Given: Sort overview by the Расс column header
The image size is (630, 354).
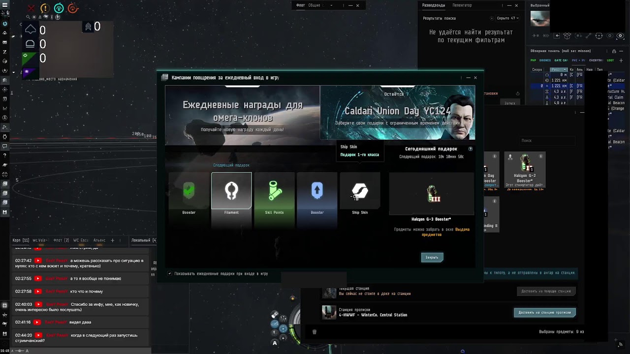Looking at the screenshot, I should tap(559, 69).
